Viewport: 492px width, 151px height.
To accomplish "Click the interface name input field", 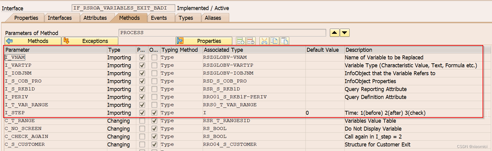I will point(123,8).
